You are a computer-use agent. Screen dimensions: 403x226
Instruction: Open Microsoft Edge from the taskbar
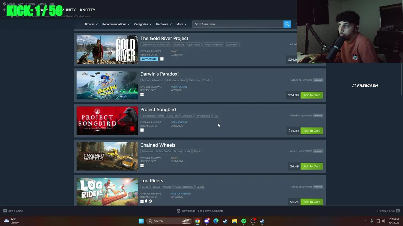pos(216,221)
